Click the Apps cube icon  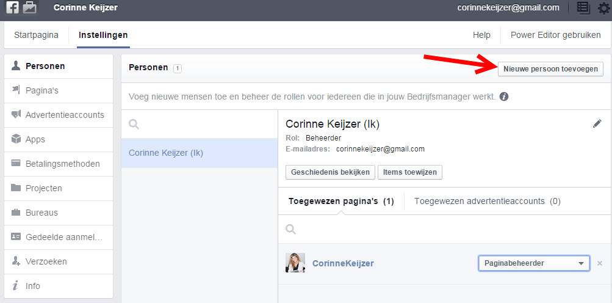click(x=16, y=139)
